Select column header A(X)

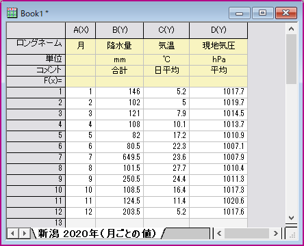(x=81, y=30)
